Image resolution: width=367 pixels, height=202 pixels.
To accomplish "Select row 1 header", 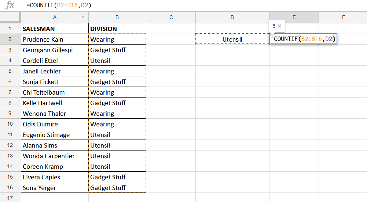I will pos(10,29).
